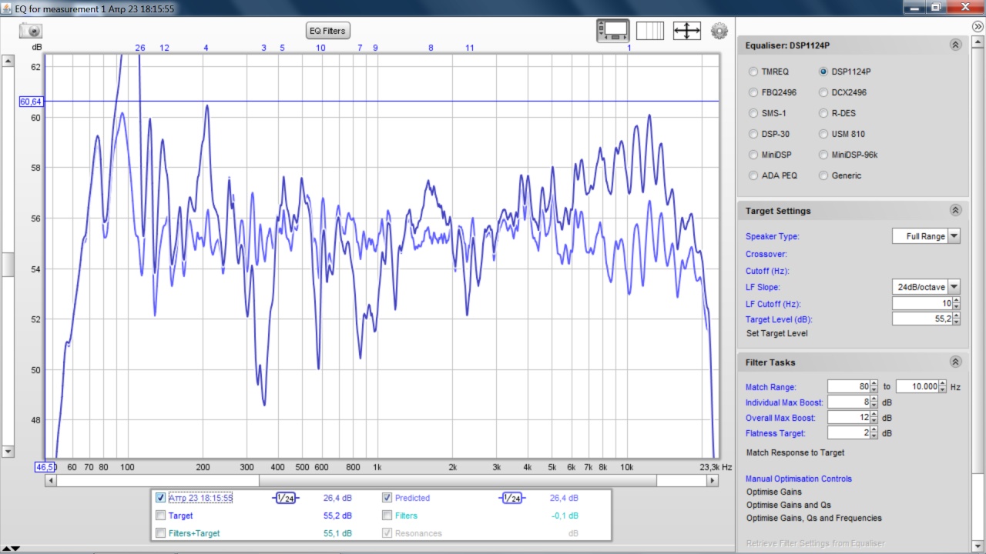Enable the Target trace checkbox

click(160, 516)
